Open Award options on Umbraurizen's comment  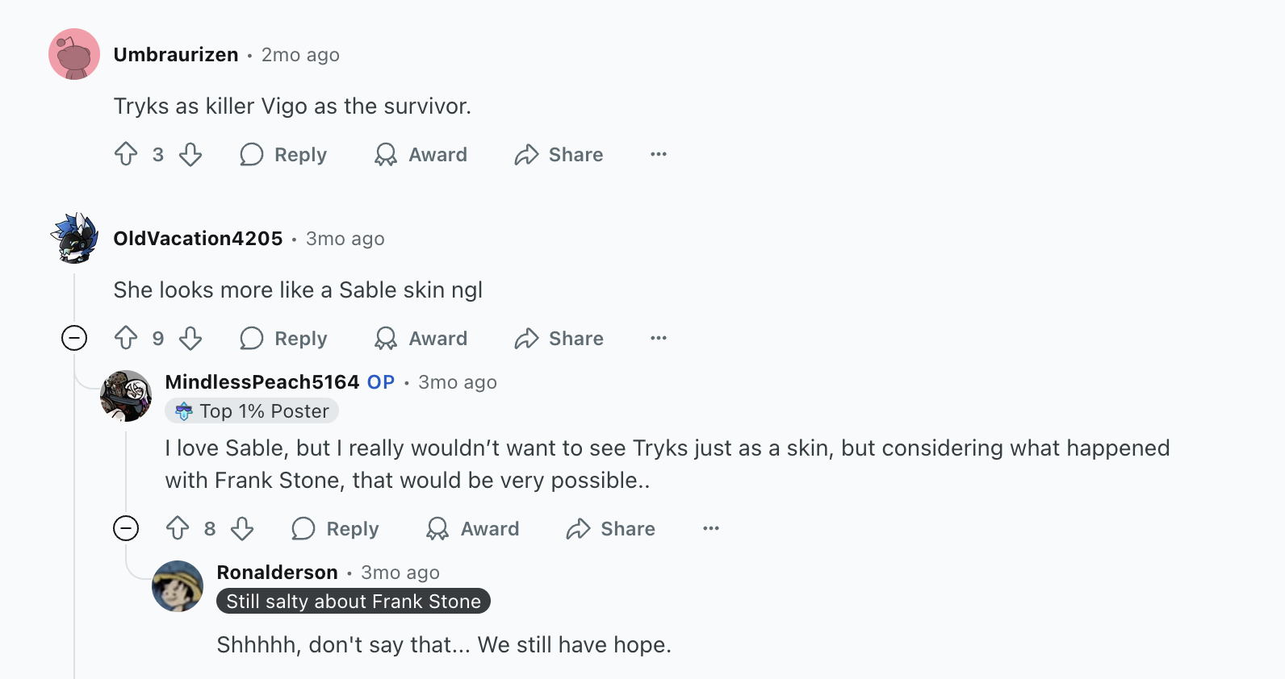point(421,154)
